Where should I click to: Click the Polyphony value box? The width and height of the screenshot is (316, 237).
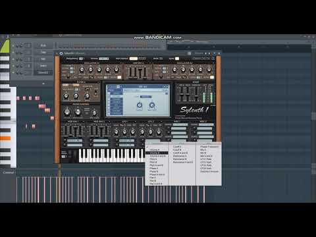coord(82,59)
